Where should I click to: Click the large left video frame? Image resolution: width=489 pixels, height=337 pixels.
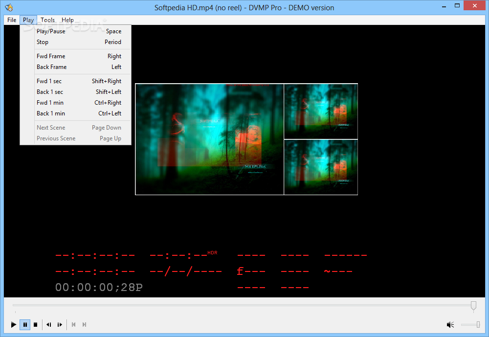210,139
